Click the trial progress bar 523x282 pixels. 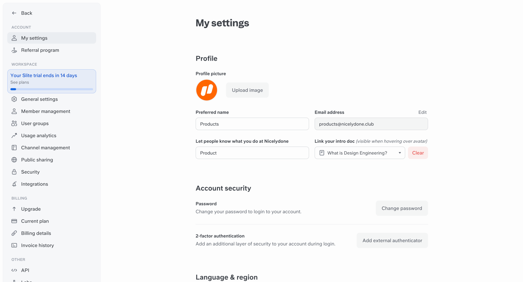[x=52, y=89]
